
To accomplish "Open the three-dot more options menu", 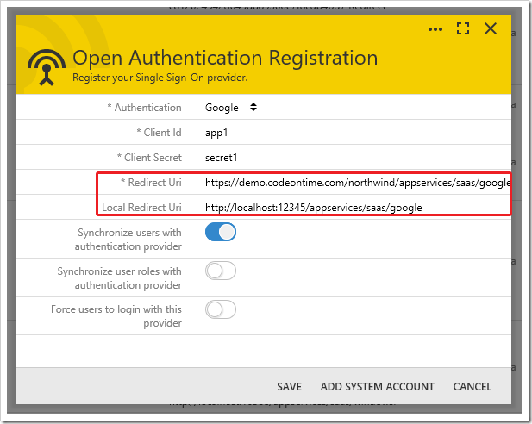I will pos(435,29).
